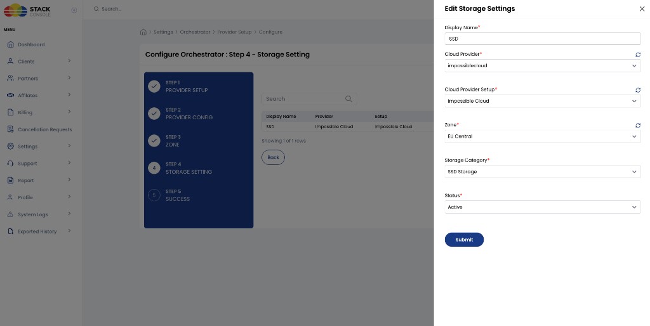Click the Provider column header

point(324,117)
